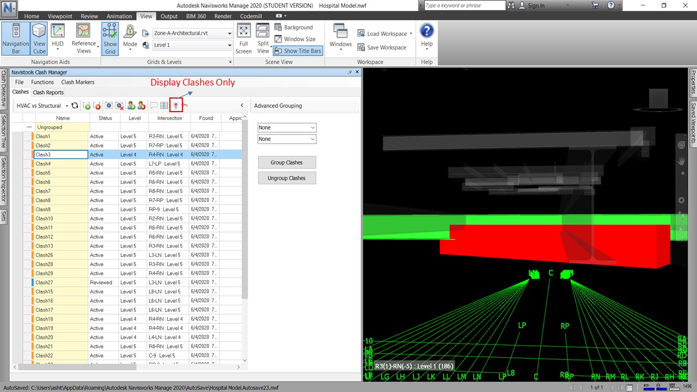Screen dimensions: 697x392
Task: Click the save viewpoint camera icon
Action: [x=109, y=106]
